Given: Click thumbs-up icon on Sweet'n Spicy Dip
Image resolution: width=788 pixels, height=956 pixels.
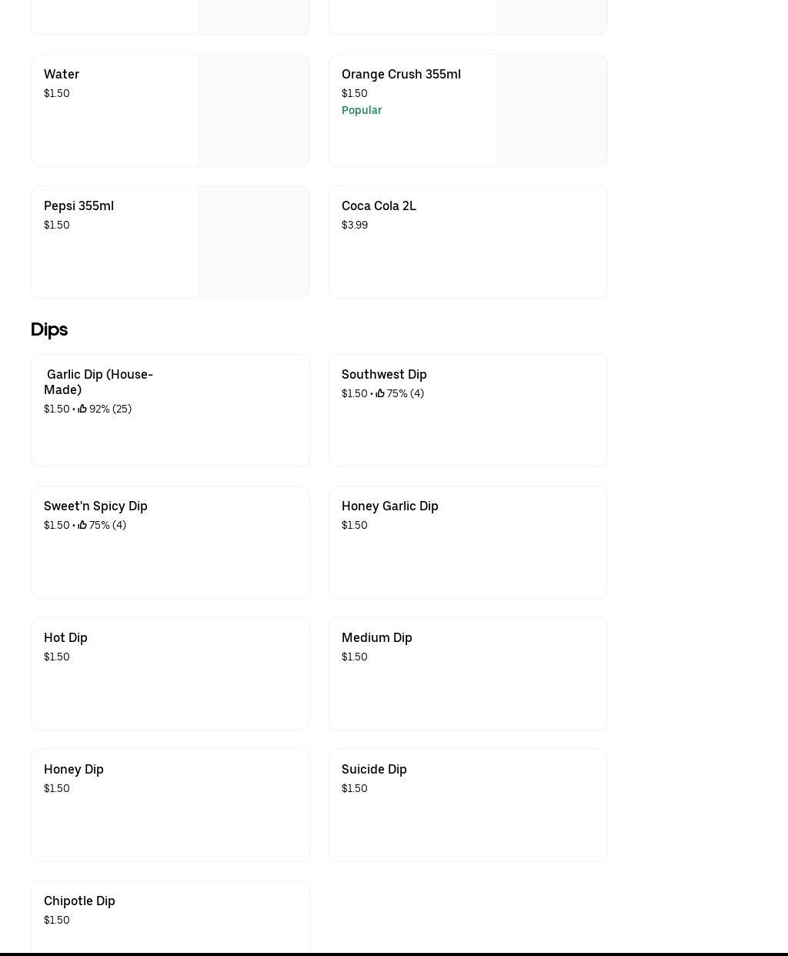Looking at the screenshot, I should tap(82, 525).
